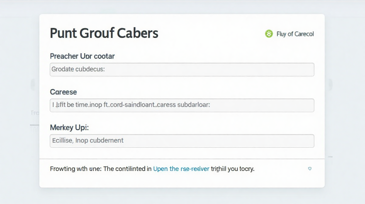
Task: Click the horizontal divider above the footer
Action: [x=182, y=159]
